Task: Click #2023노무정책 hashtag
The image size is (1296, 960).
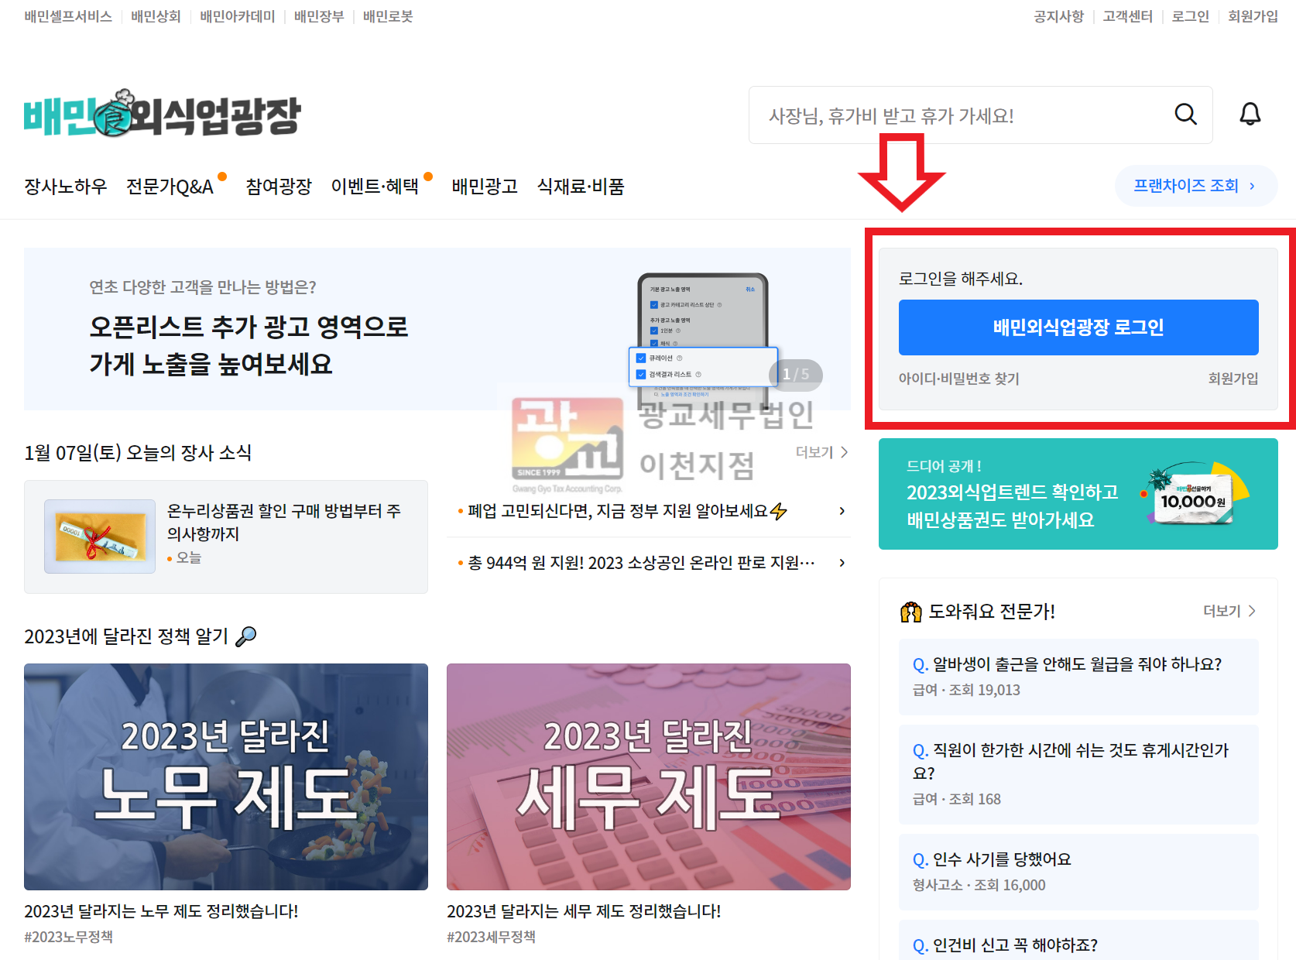Action: pyautogui.click(x=69, y=937)
